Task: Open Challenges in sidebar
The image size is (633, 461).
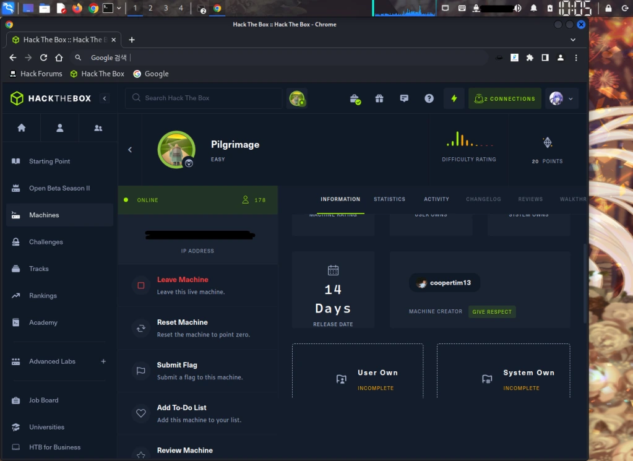Action: (x=60, y=242)
